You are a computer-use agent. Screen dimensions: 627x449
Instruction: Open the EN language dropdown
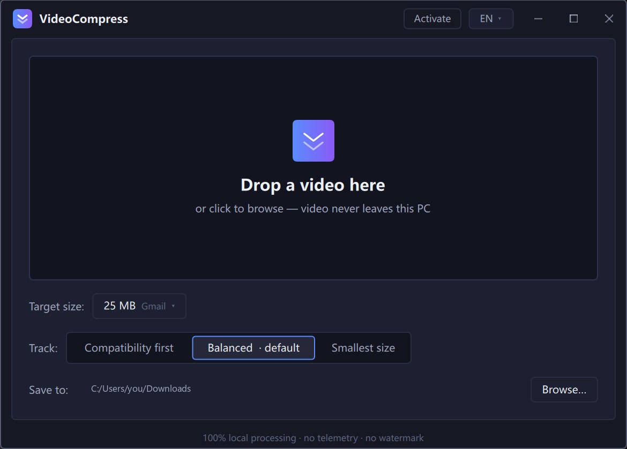491,19
